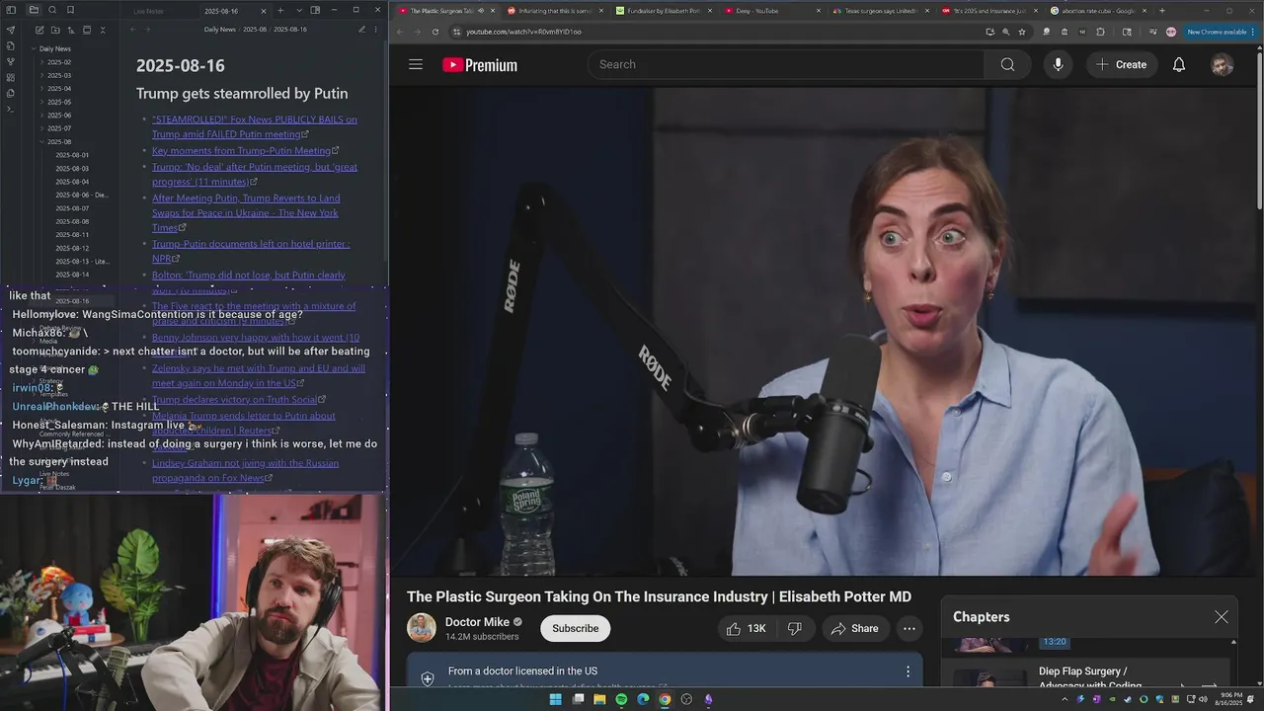Image resolution: width=1264 pixels, height=711 pixels.
Task: Toggle the Obsidian left sidebar icon
Action: 11,10
